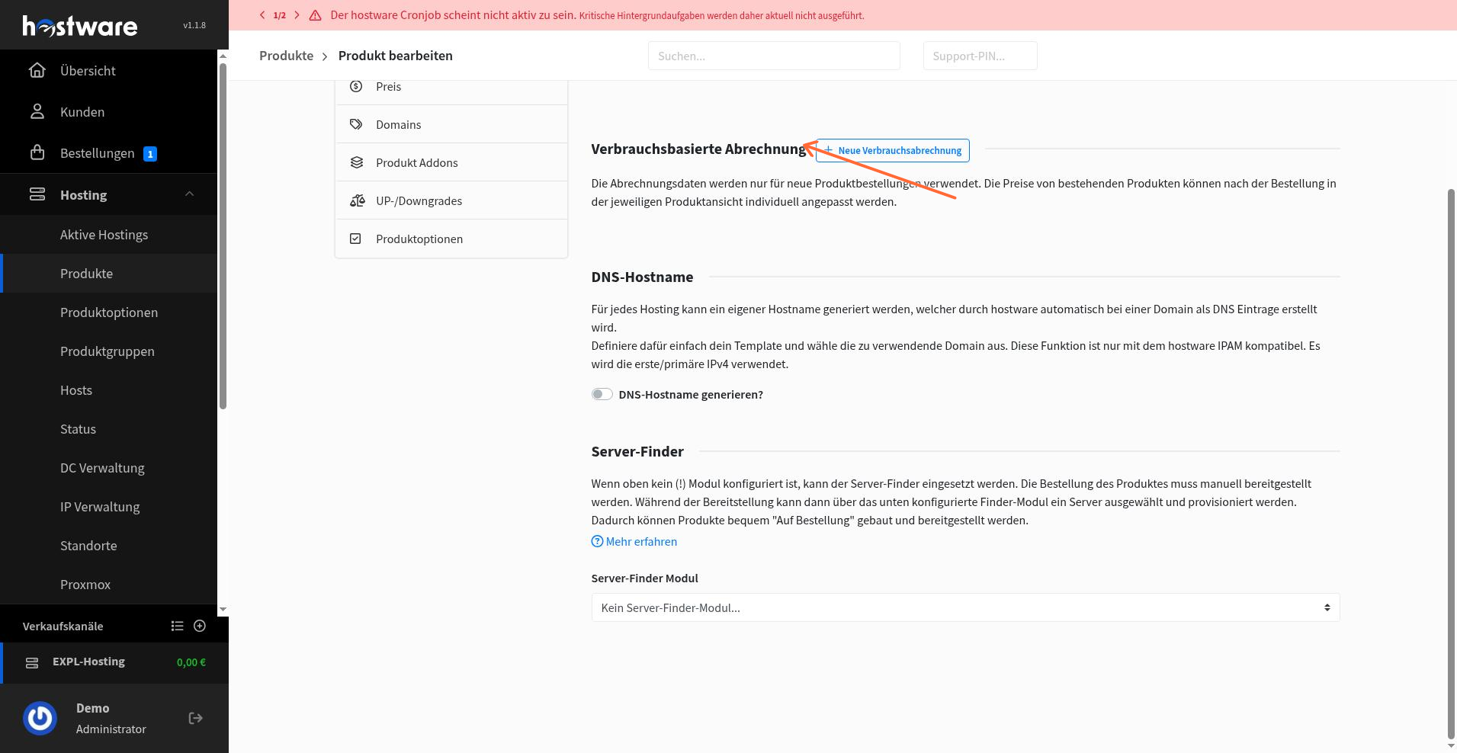The image size is (1457, 753).
Task: Click the 0,00 € balance
Action: coord(191,662)
